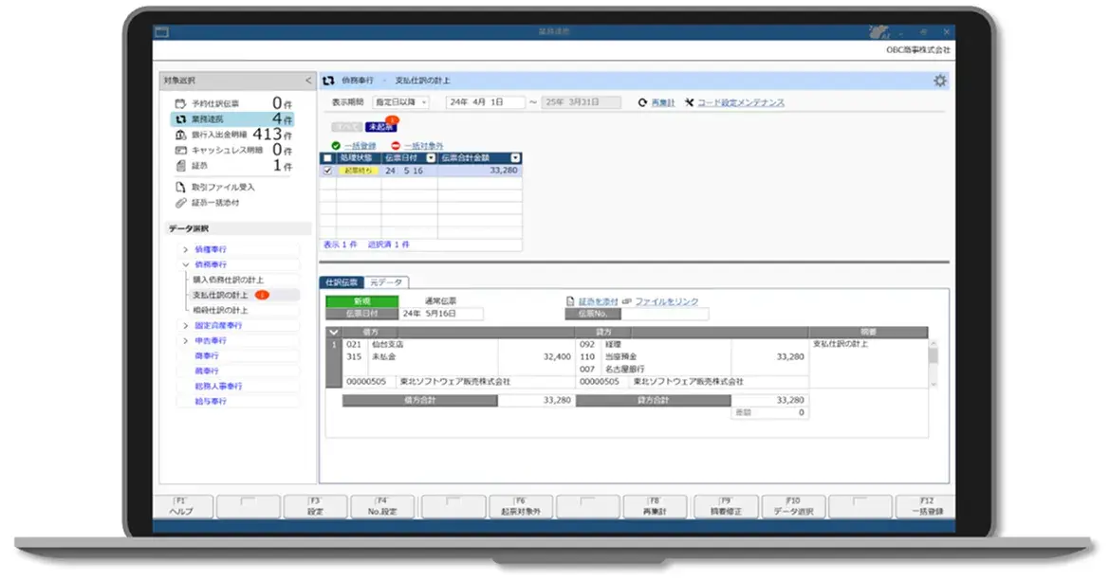Click the wrench icon for コード設定メンテナンス
The image size is (1110, 580).
coord(689,102)
